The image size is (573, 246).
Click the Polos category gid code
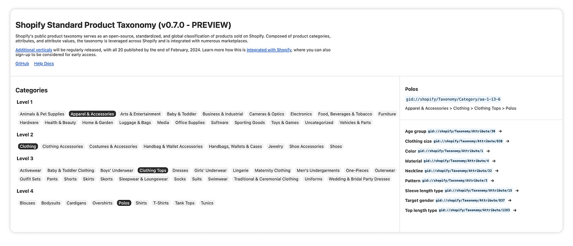tap(453, 99)
